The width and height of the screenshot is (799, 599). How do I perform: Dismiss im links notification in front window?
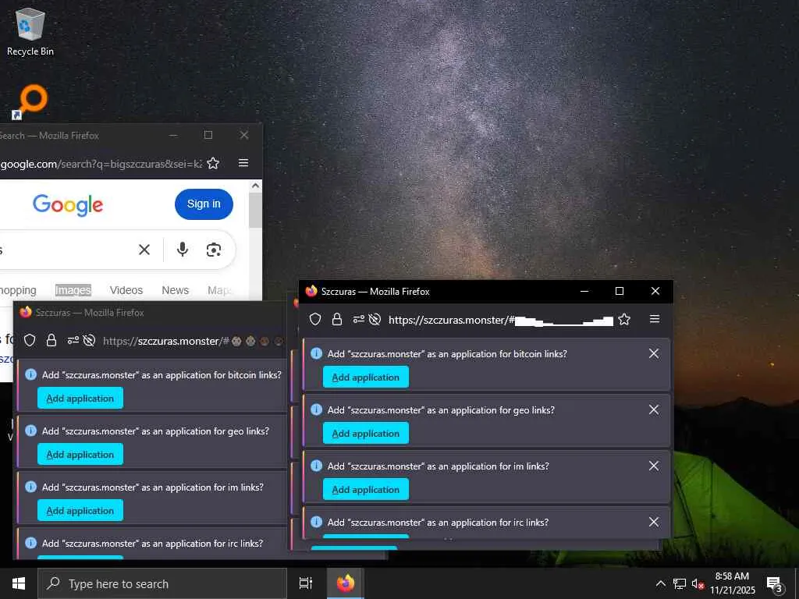tap(654, 466)
